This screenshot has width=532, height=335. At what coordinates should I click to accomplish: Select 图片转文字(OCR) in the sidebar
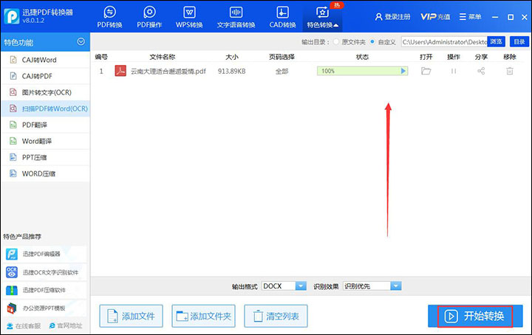coord(44,91)
